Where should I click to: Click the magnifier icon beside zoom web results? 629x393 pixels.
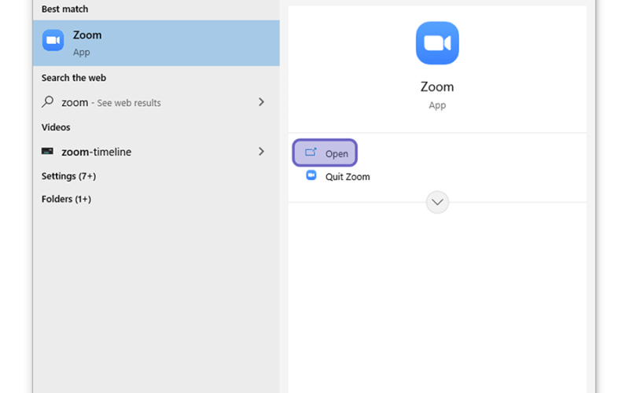47,102
